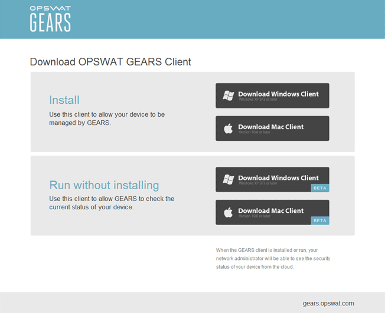
Task: Click the OPSWAT GEARS logo in the header
Action: (x=50, y=19)
